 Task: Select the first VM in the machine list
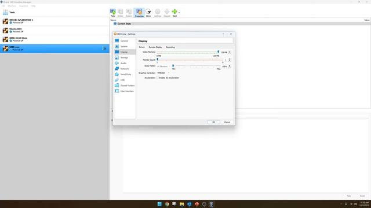(54, 21)
